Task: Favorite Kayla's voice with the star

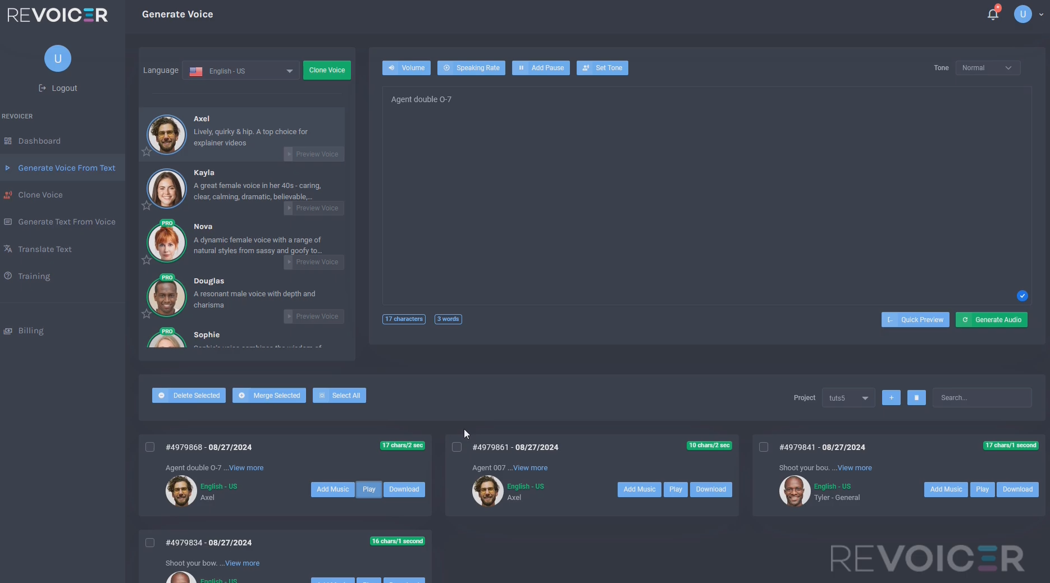Action: (x=146, y=206)
